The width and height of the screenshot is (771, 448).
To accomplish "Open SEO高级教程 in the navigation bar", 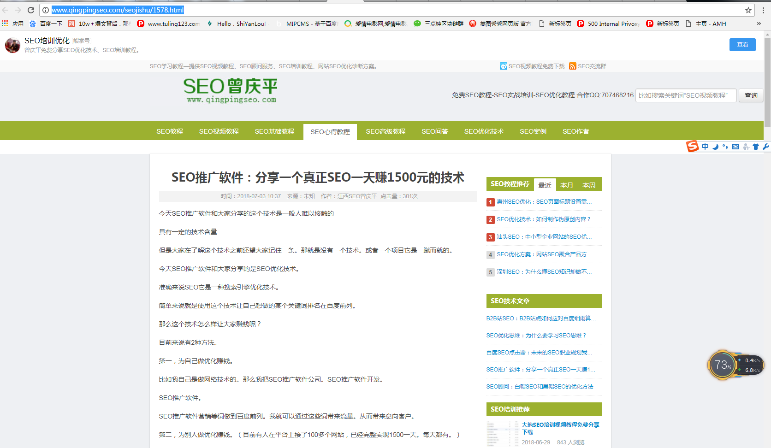I will click(x=385, y=131).
